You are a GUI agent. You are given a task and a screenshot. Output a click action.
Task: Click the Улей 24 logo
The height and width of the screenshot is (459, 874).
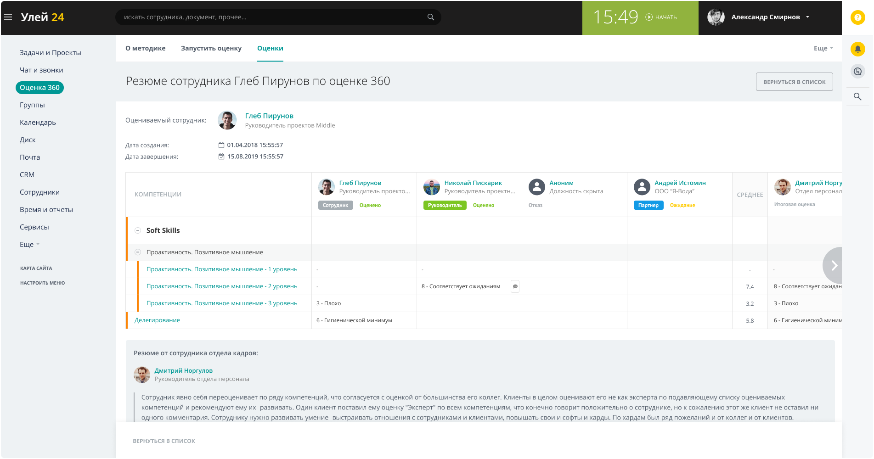(x=42, y=17)
